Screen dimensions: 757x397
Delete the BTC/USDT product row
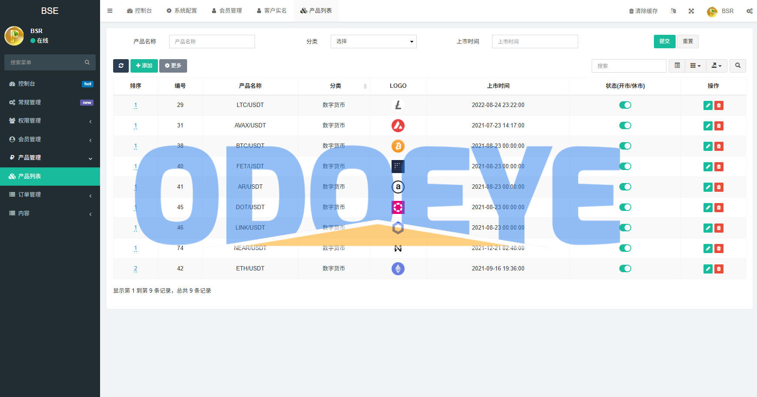(x=719, y=146)
